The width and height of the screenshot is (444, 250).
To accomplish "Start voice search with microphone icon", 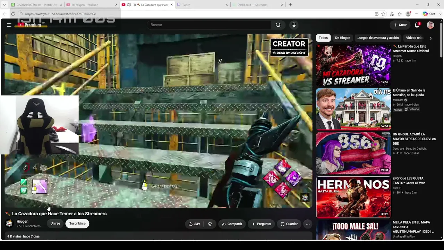I will point(294,25).
